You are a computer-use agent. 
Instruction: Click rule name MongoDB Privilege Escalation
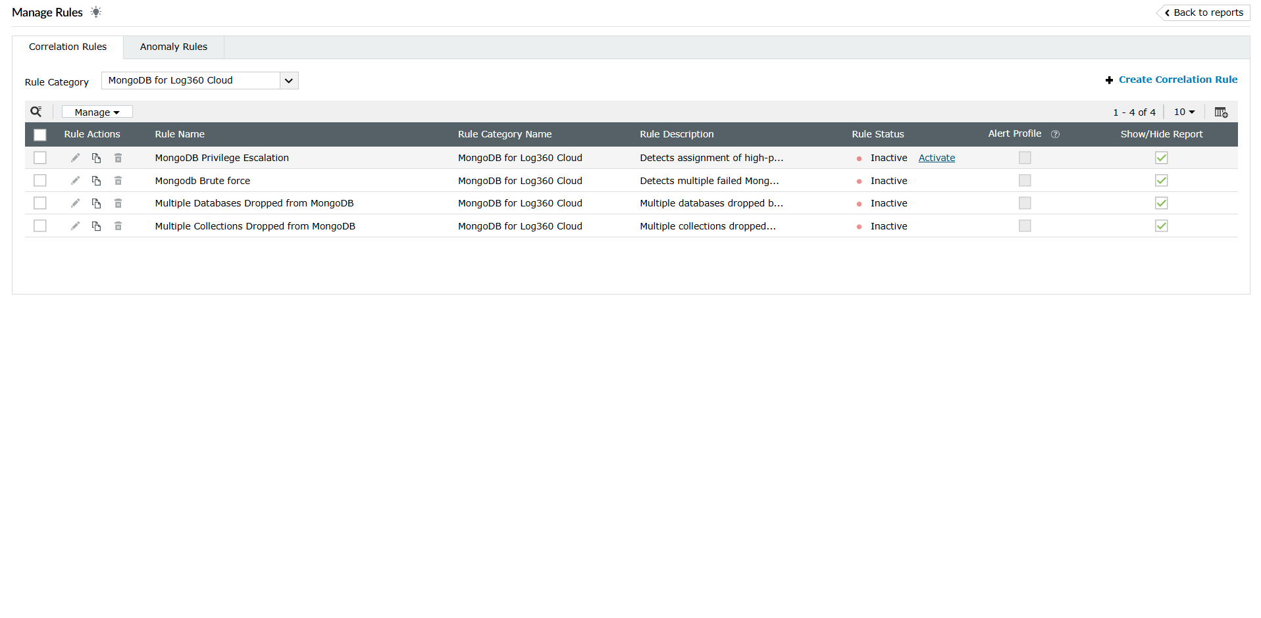coord(222,158)
